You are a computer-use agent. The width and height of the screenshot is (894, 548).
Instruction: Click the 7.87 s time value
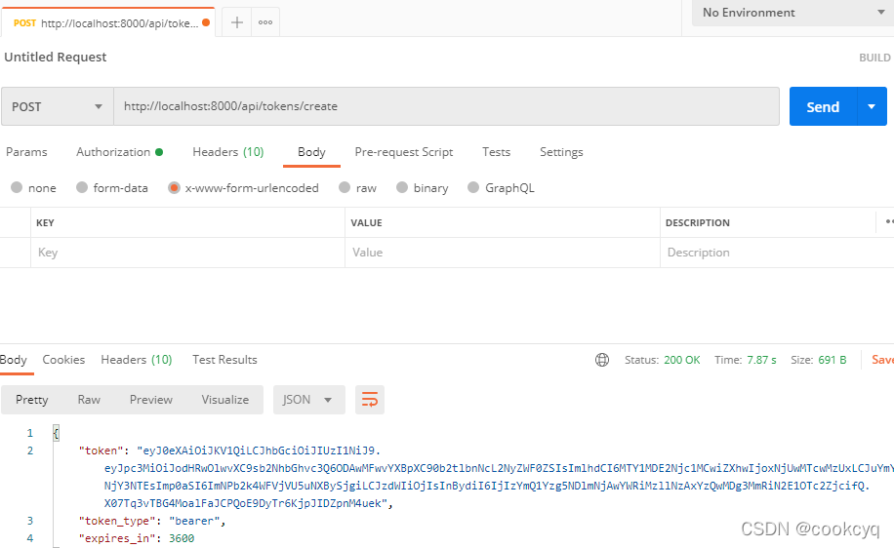[x=761, y=360]
